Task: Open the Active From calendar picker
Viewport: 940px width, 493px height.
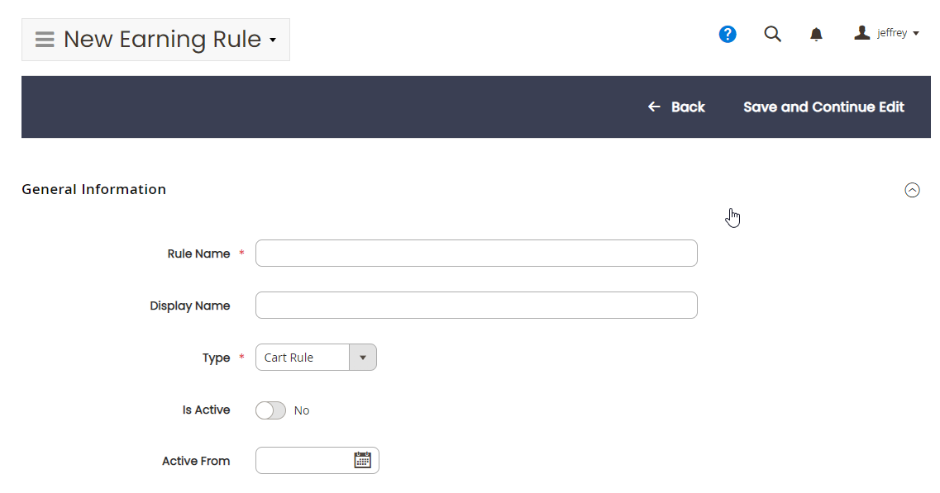Action: [x=363, y=460]
